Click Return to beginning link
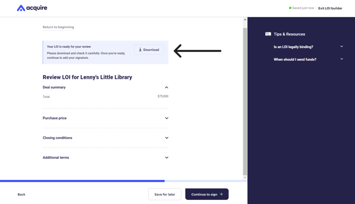The width and height of the screenshot is (355, 204). (x=58, y=27)
